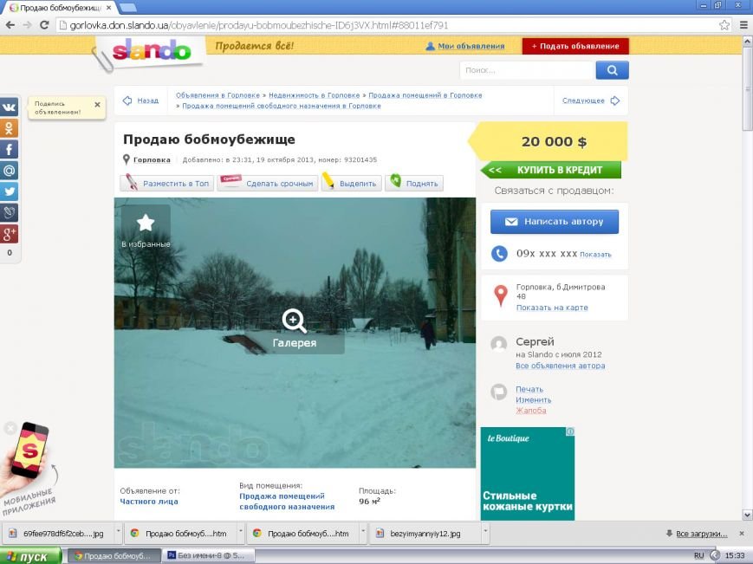This screenshot has height=564, width=753.
Task: Open Все объявления автора link
Action: click(x=561, y=366)
